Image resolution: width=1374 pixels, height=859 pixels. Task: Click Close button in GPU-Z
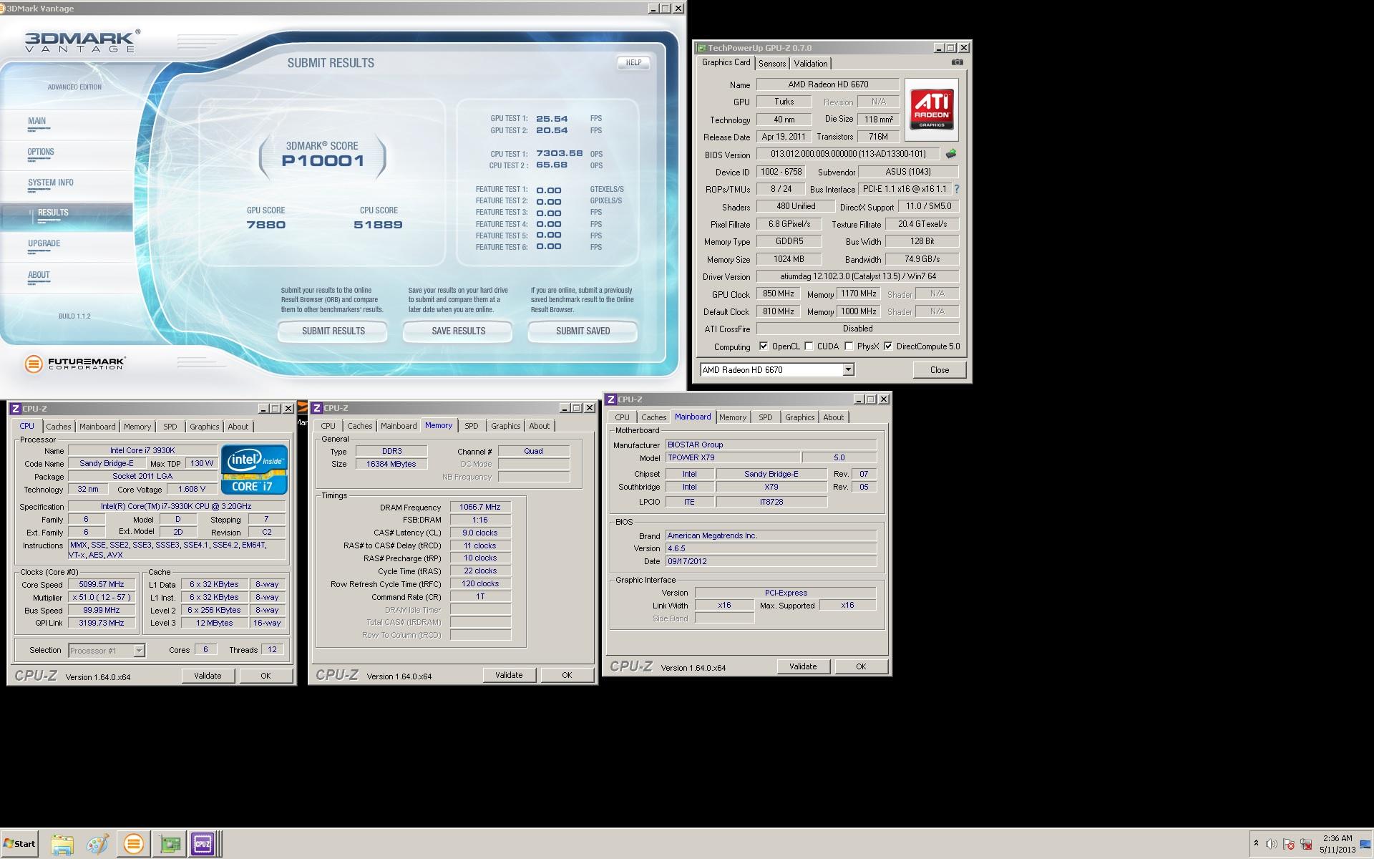940,370
